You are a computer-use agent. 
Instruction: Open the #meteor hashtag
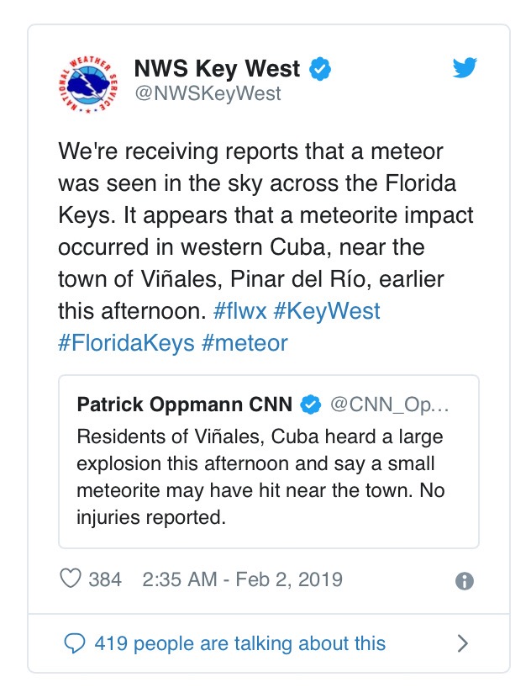tap(244, 342)
